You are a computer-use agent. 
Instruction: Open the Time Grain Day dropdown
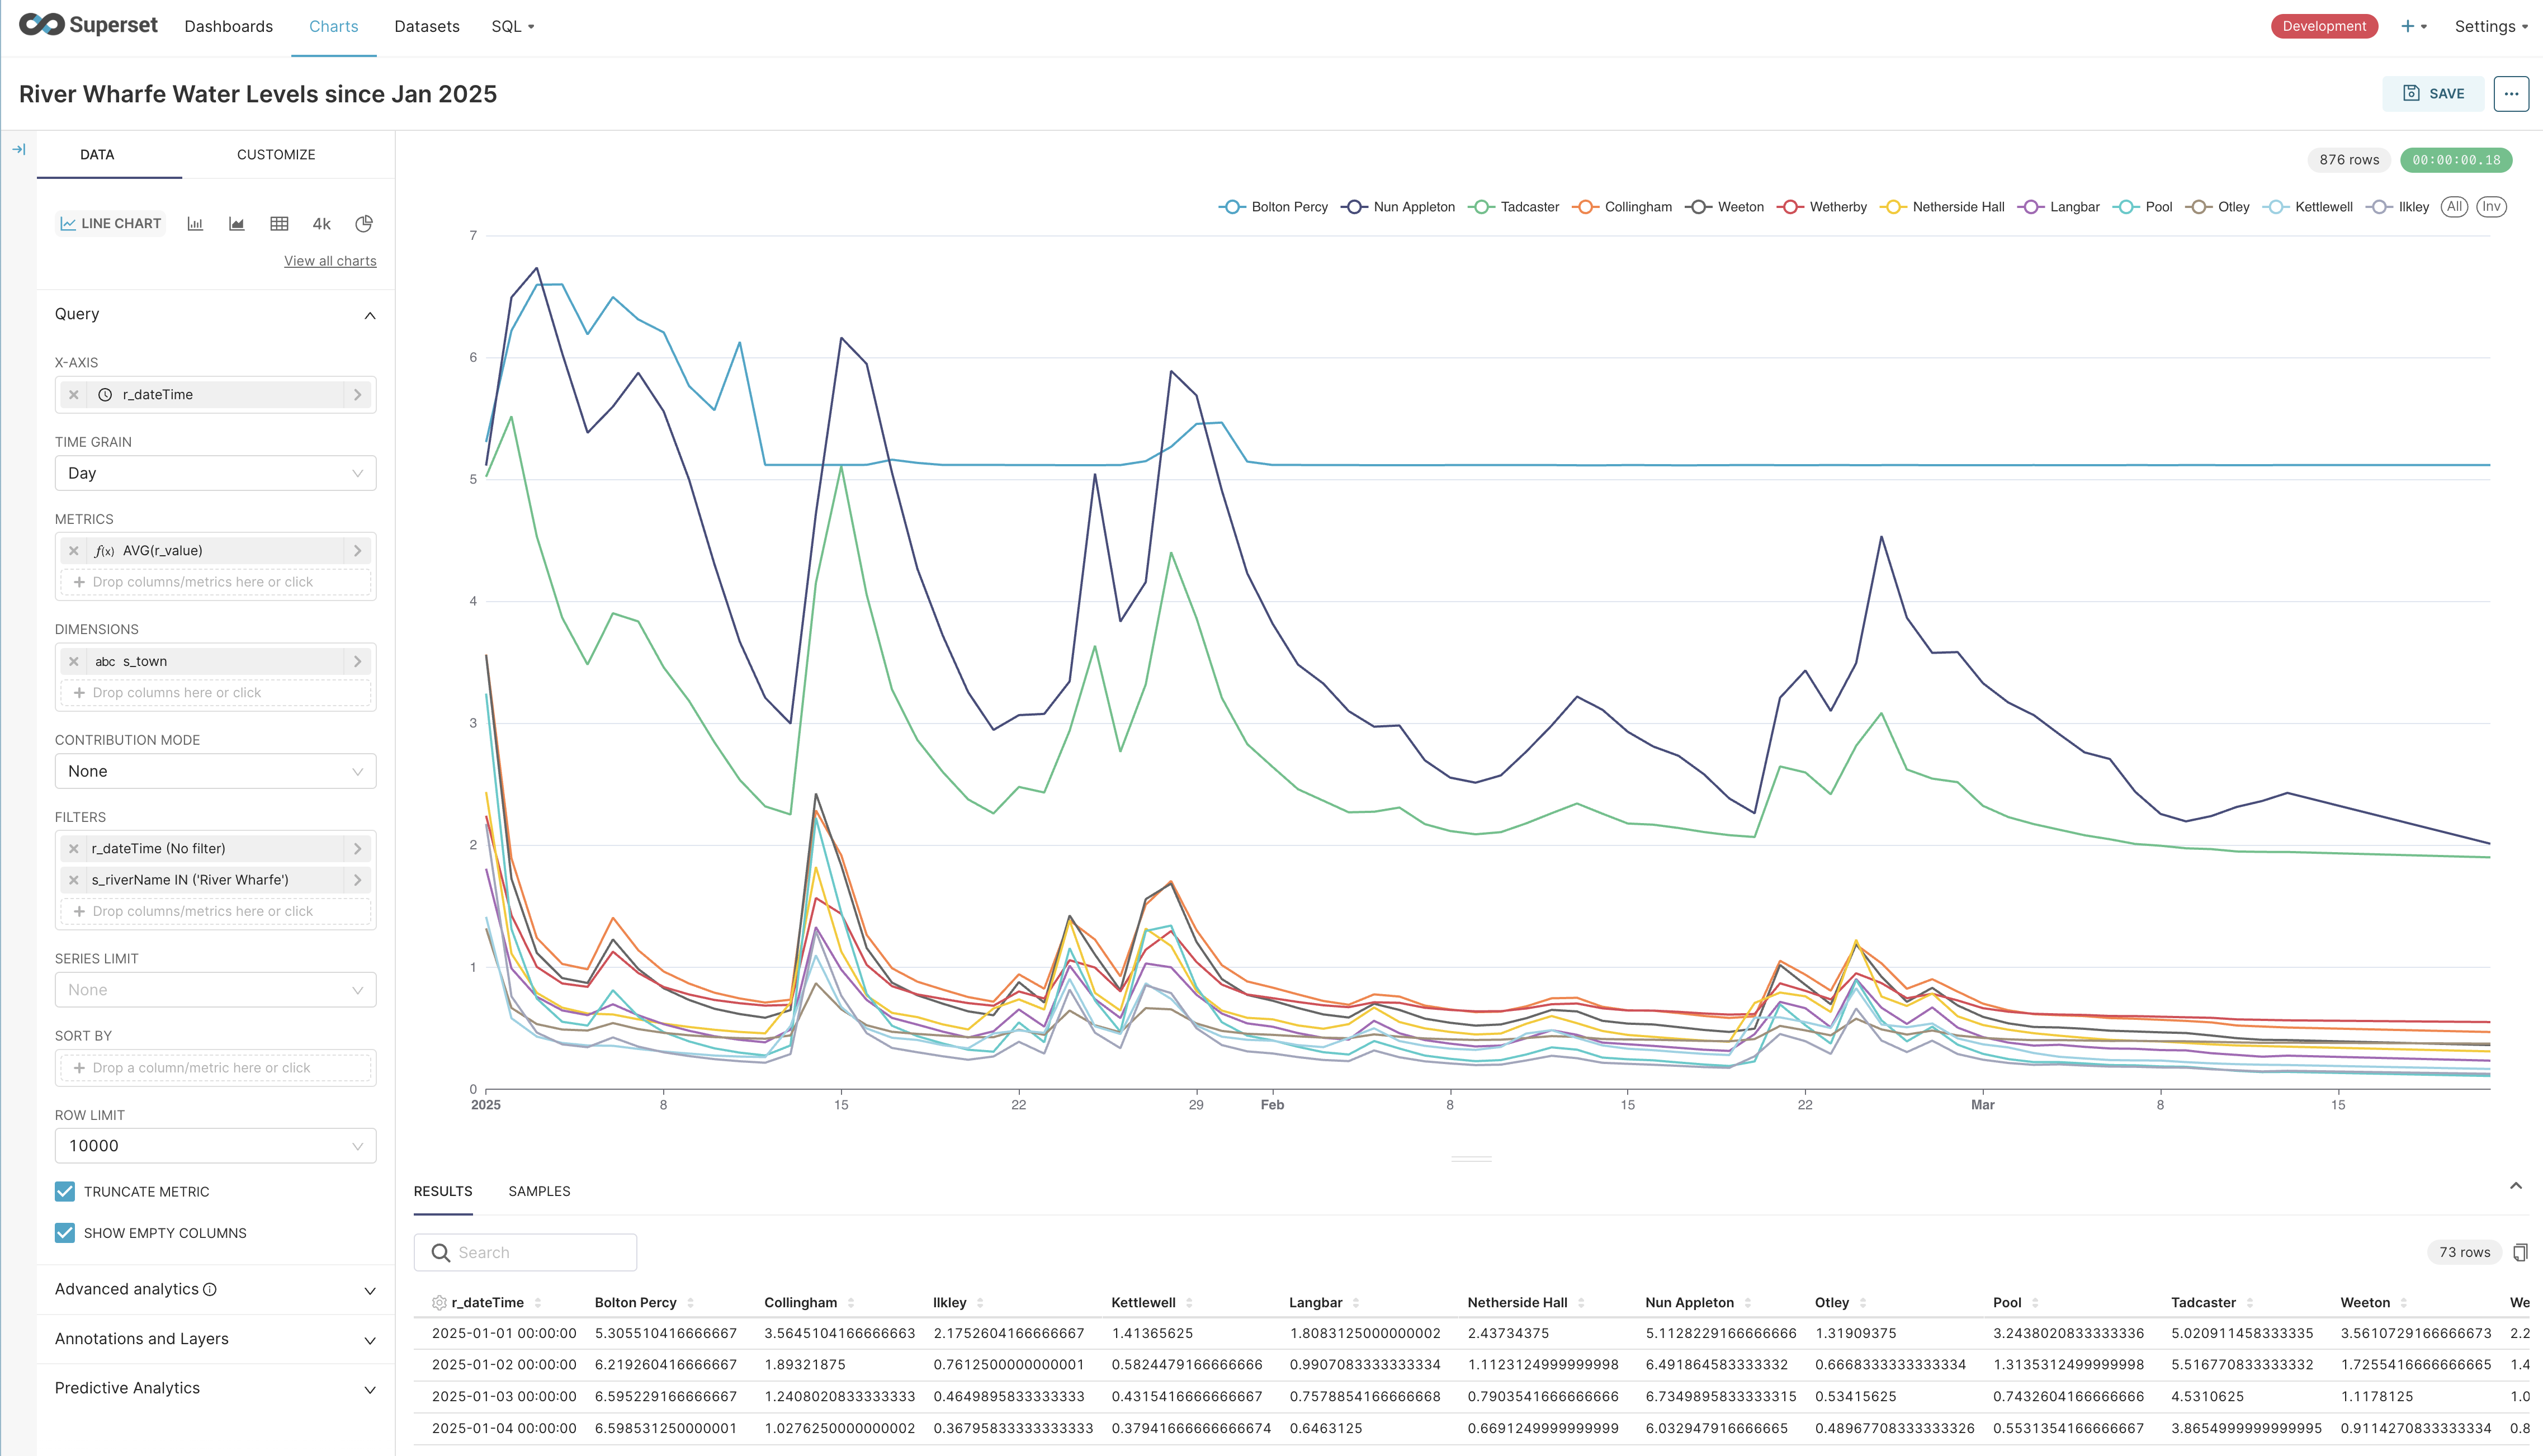(x=215, y=474)
